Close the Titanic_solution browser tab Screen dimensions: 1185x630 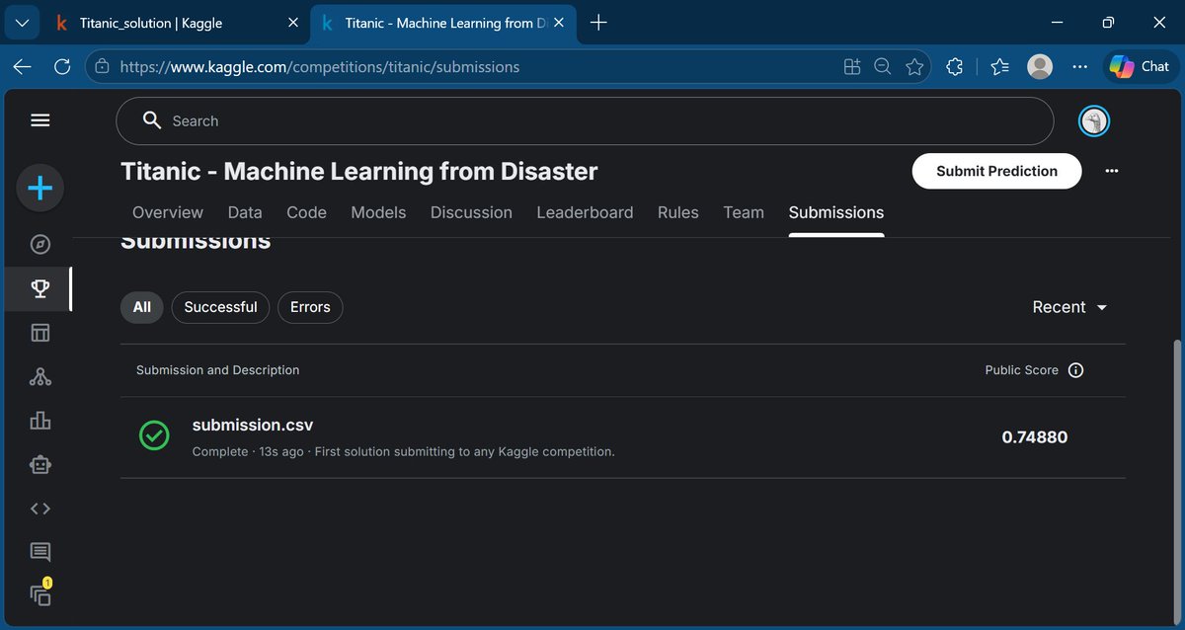[x=292, y=23]
